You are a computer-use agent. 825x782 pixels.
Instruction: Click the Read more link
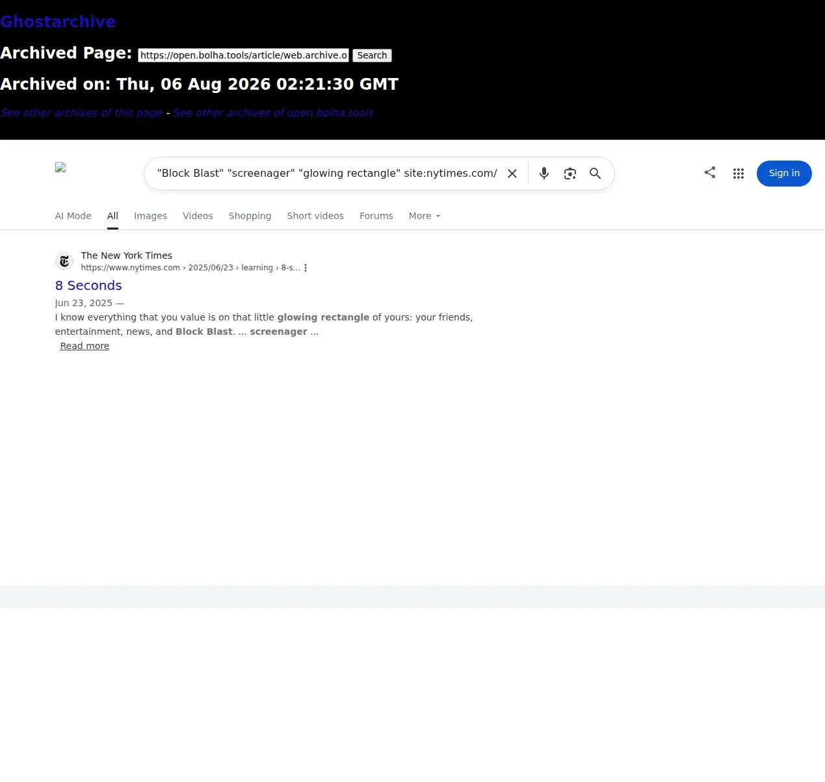[85, 346]
